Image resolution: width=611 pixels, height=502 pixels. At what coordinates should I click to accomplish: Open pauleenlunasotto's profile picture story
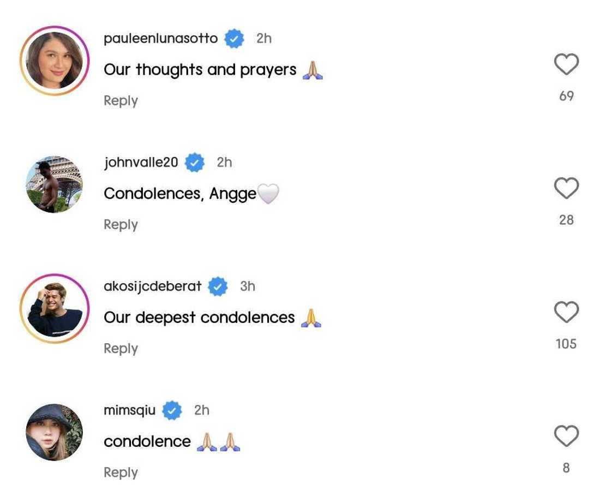tap(54, 61)
